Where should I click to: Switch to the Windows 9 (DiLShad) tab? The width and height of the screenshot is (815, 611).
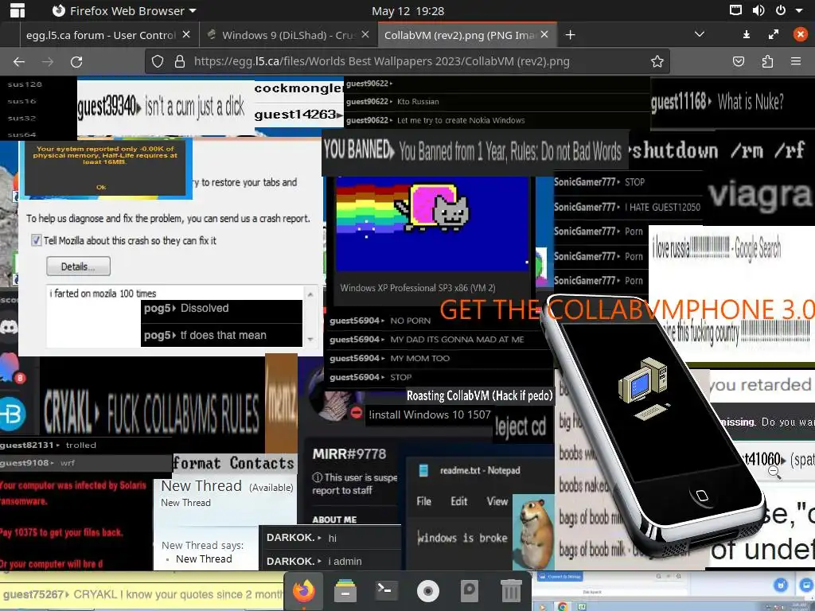click(288, 35)
